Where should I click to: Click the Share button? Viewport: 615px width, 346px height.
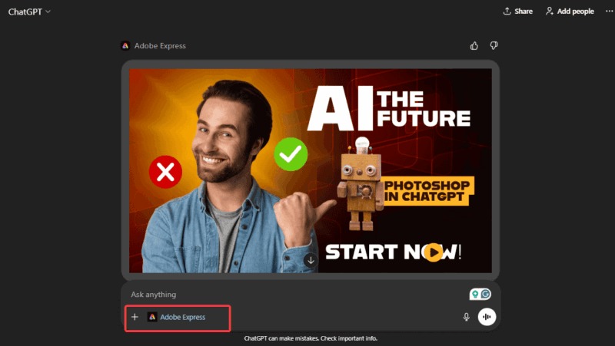click(x=517, y=12)
